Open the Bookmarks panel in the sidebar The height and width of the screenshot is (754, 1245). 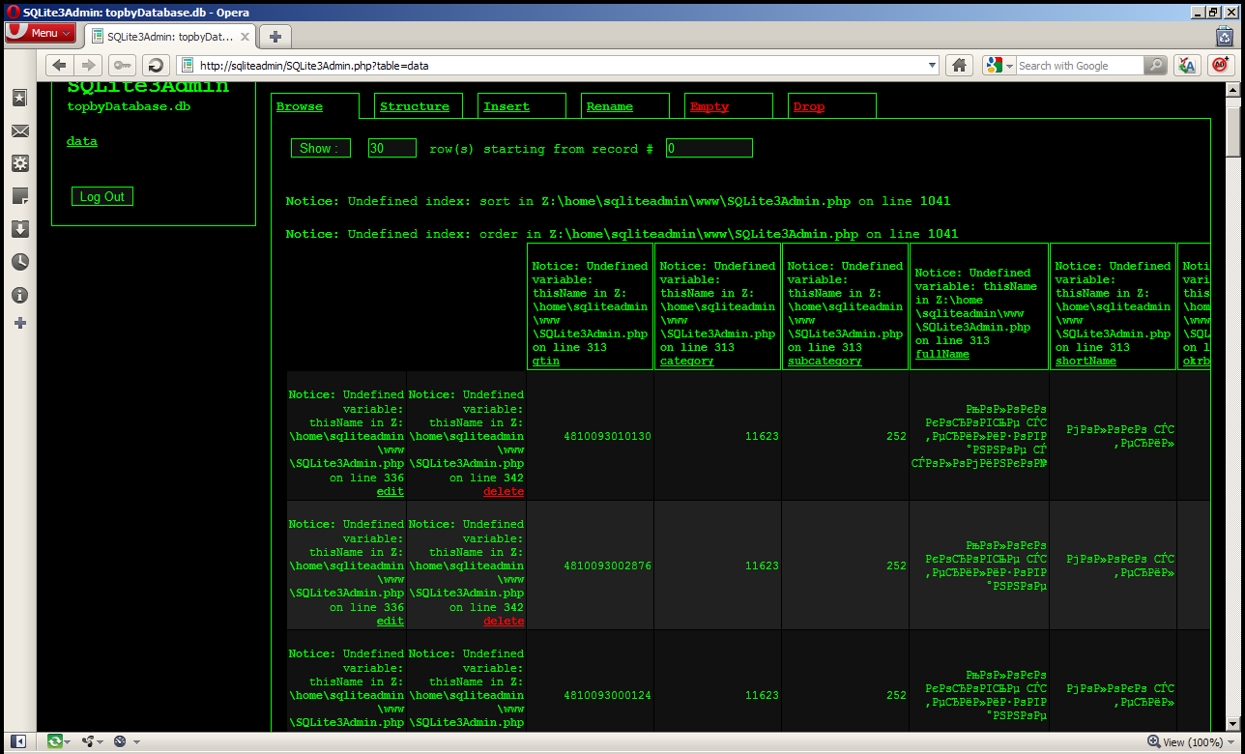19,99
